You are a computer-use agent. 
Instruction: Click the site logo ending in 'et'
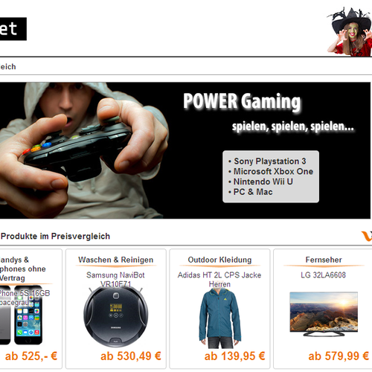pyautogui.click(x=13, y=29)
